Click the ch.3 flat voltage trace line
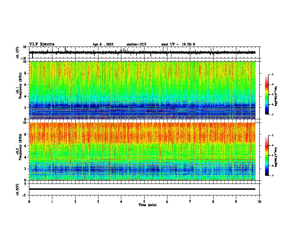The image size is (292, 226). (142, 189)
